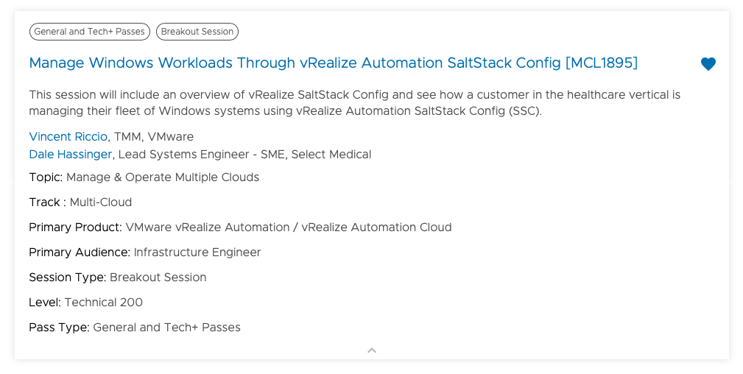Click the Infrastructure Engineer audience value
The width and height of the screenshot is (743, 374).
tap(197, 253)
